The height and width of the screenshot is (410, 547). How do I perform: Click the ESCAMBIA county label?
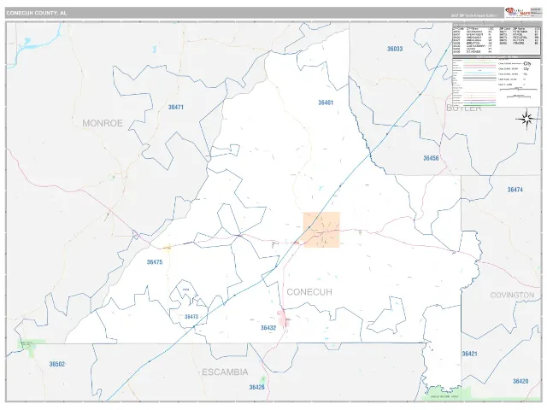(x=225, y=372)
